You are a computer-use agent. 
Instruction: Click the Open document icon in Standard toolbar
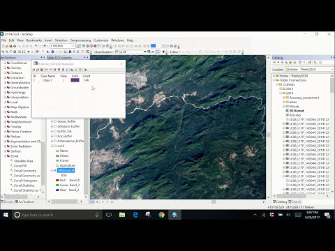click(7, 46)
